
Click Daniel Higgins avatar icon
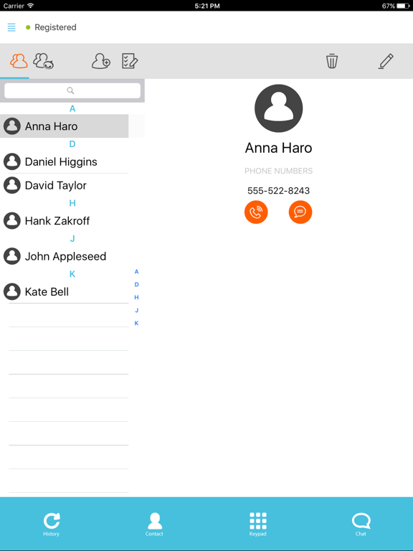pyautogui.click(x=12, y=161)
